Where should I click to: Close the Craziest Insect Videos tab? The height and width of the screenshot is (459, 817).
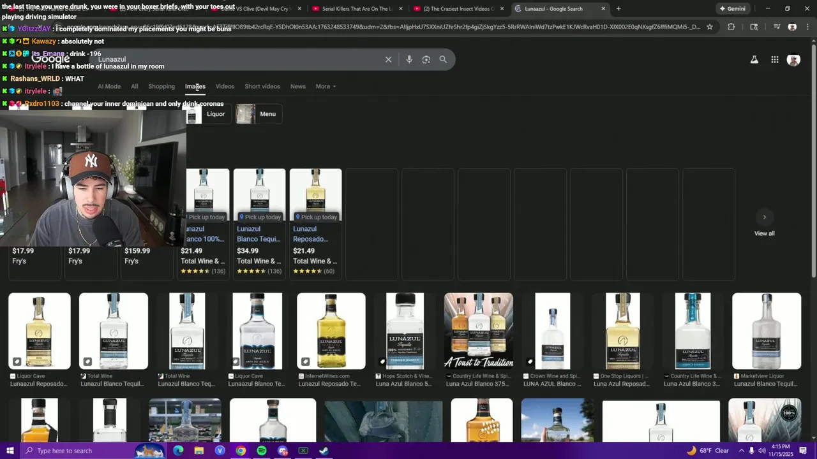tap(502, 9)
